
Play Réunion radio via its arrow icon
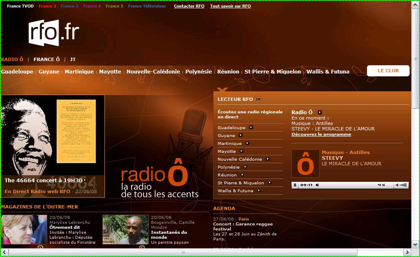(242, 175)
